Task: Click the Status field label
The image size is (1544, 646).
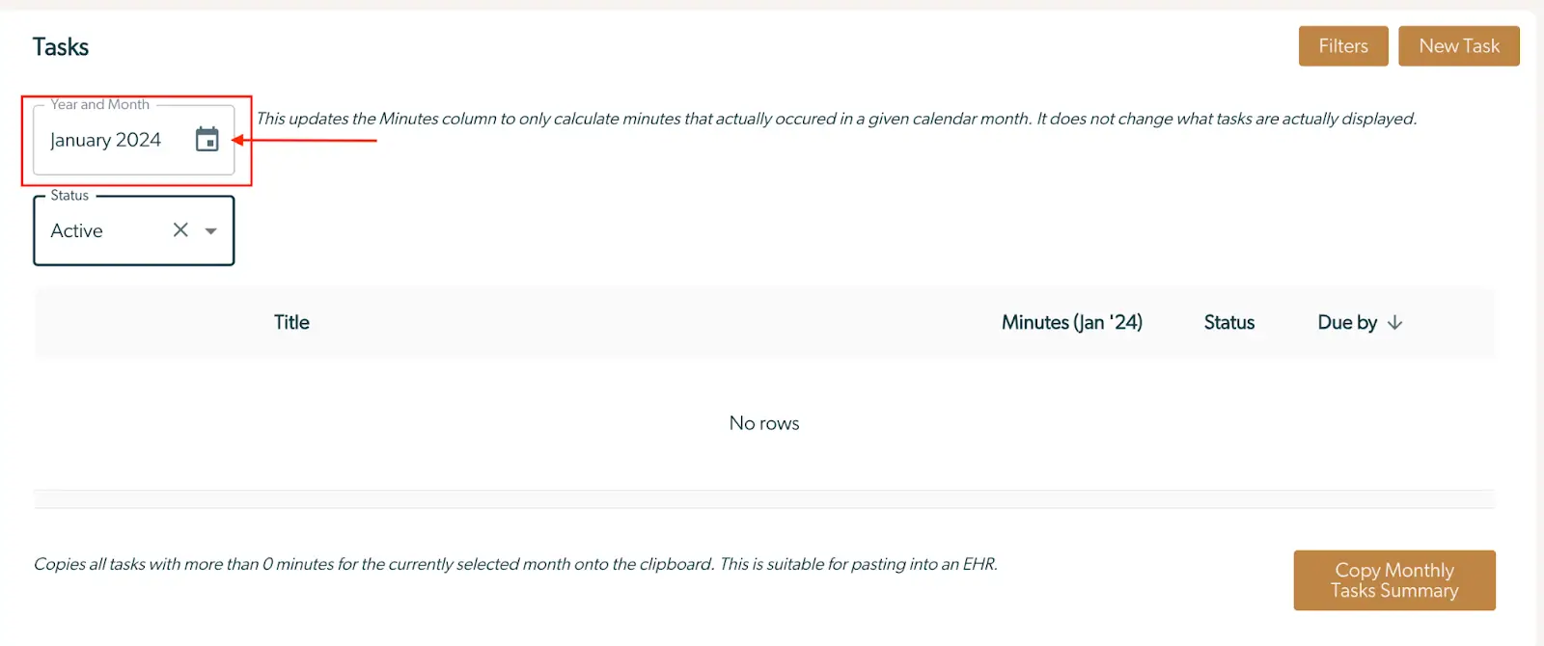Action: tap(69, 195)
